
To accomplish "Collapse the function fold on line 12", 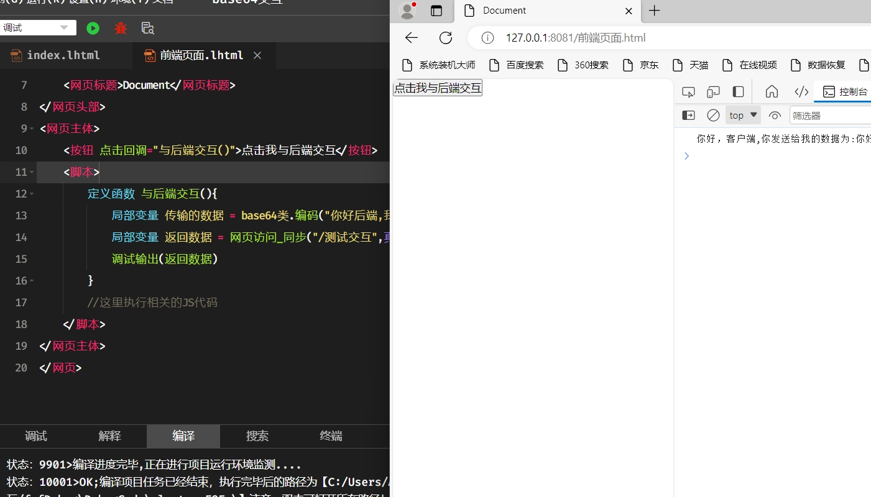I will click(32, 194).
